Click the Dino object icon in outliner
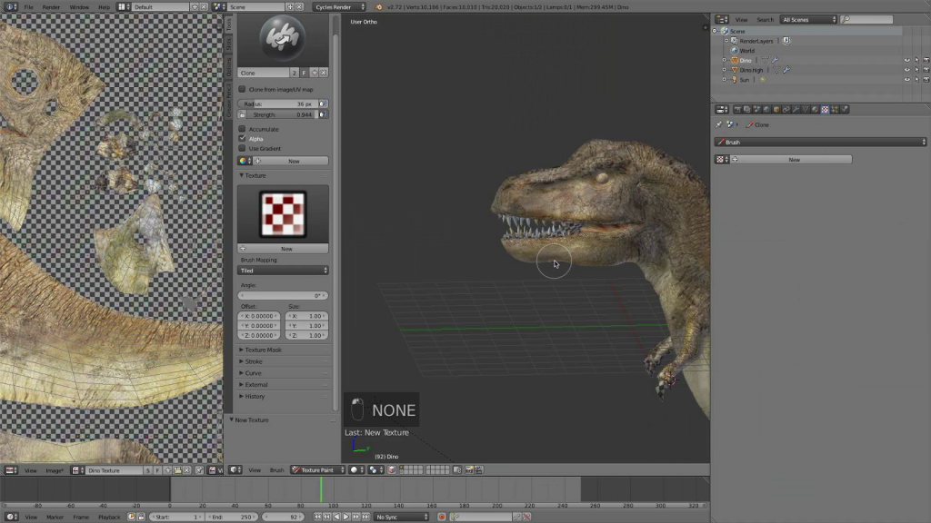The height and width of the screenshot is (523, 931). coord(735,61)
